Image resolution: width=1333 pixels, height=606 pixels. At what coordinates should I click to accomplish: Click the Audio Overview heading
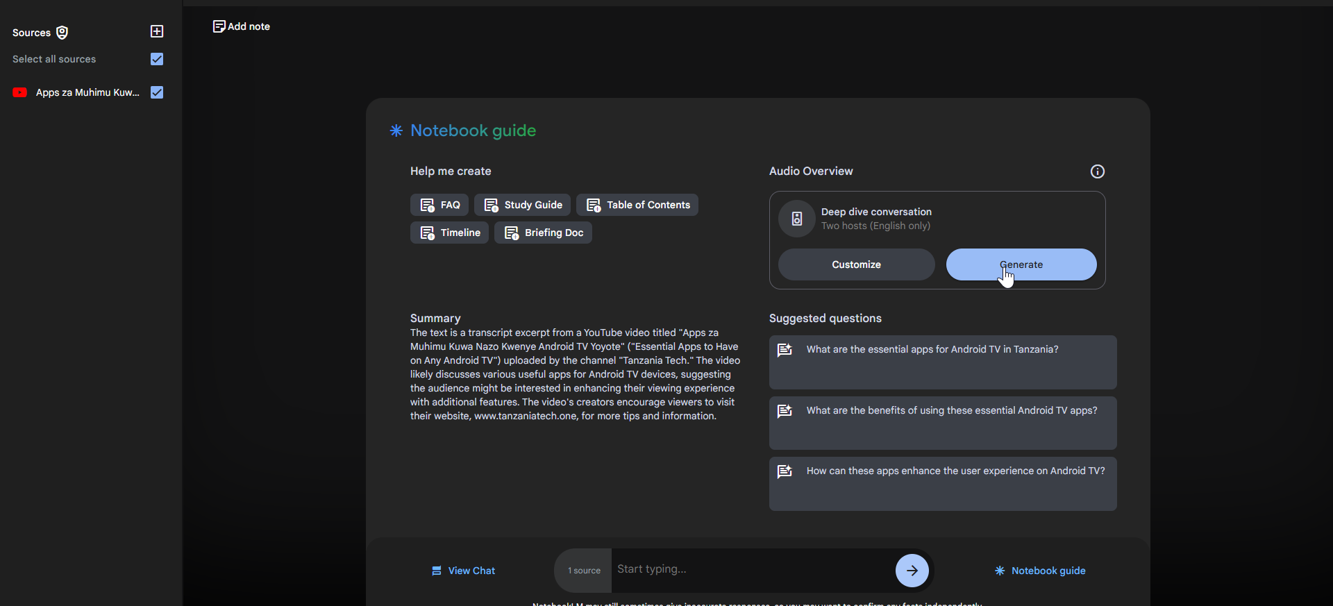coord(811,171)
